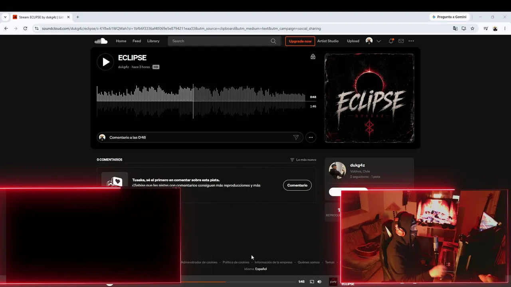Open the Library page

(153, 41)
